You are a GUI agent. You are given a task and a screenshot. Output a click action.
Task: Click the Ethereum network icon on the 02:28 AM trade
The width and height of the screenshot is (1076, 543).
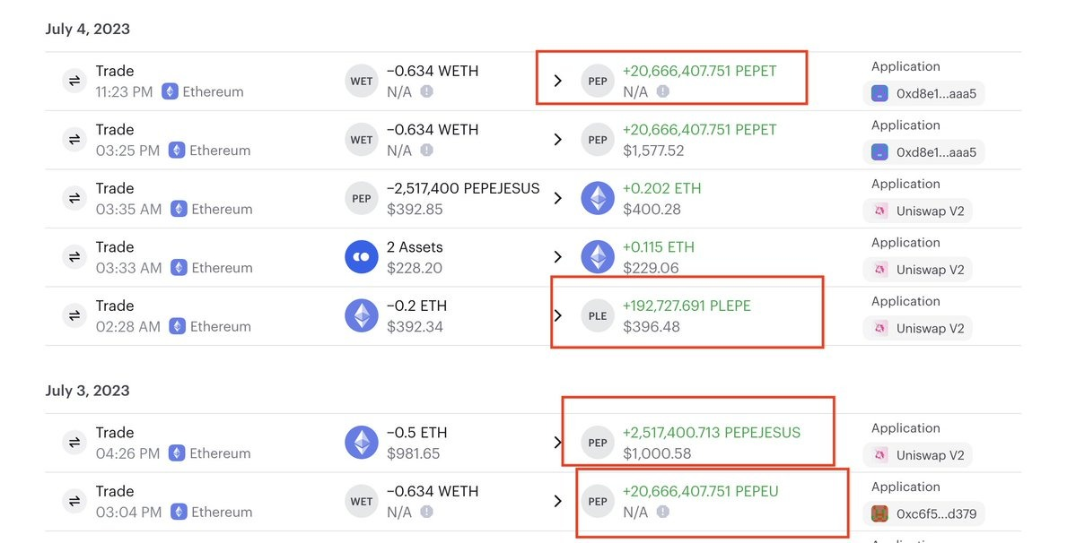[x=177, y=327]
